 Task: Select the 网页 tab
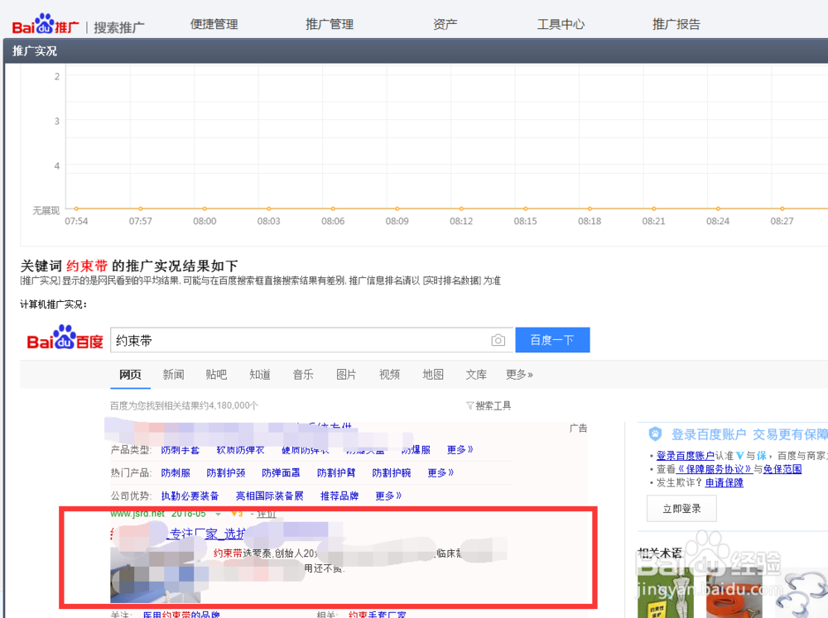click(130, 375)
